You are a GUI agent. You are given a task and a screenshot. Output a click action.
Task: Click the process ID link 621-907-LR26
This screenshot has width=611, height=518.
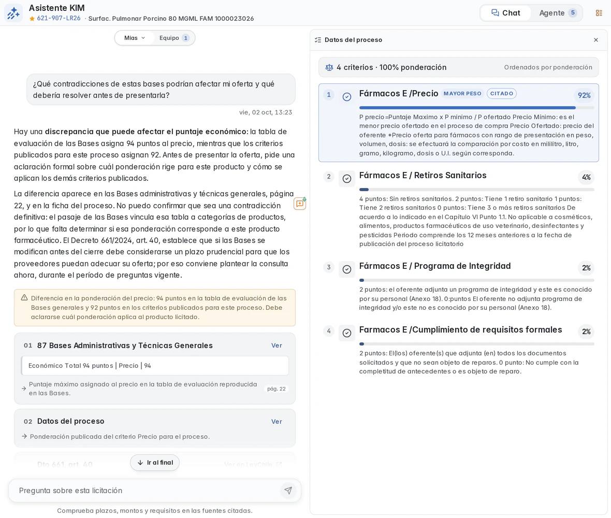(59, 18)
